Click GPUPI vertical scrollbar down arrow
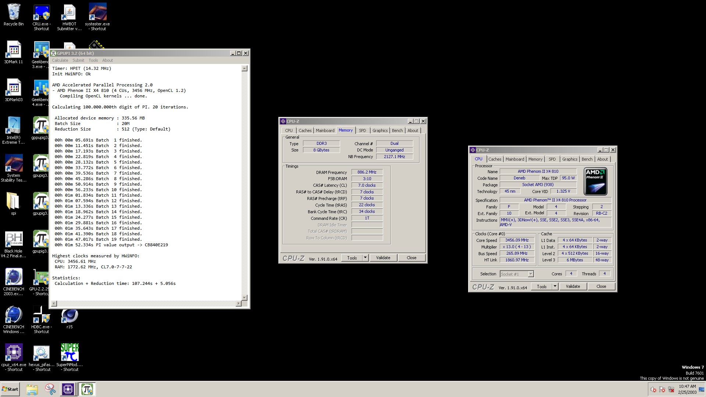 (x=245, y=297)
